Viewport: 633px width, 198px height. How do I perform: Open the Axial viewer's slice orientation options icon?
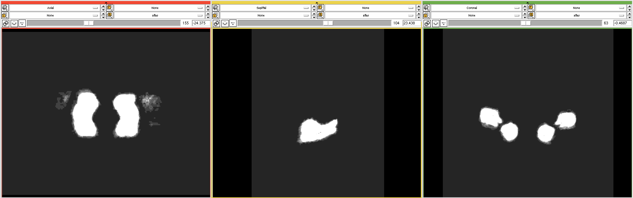tap(5, 8)
